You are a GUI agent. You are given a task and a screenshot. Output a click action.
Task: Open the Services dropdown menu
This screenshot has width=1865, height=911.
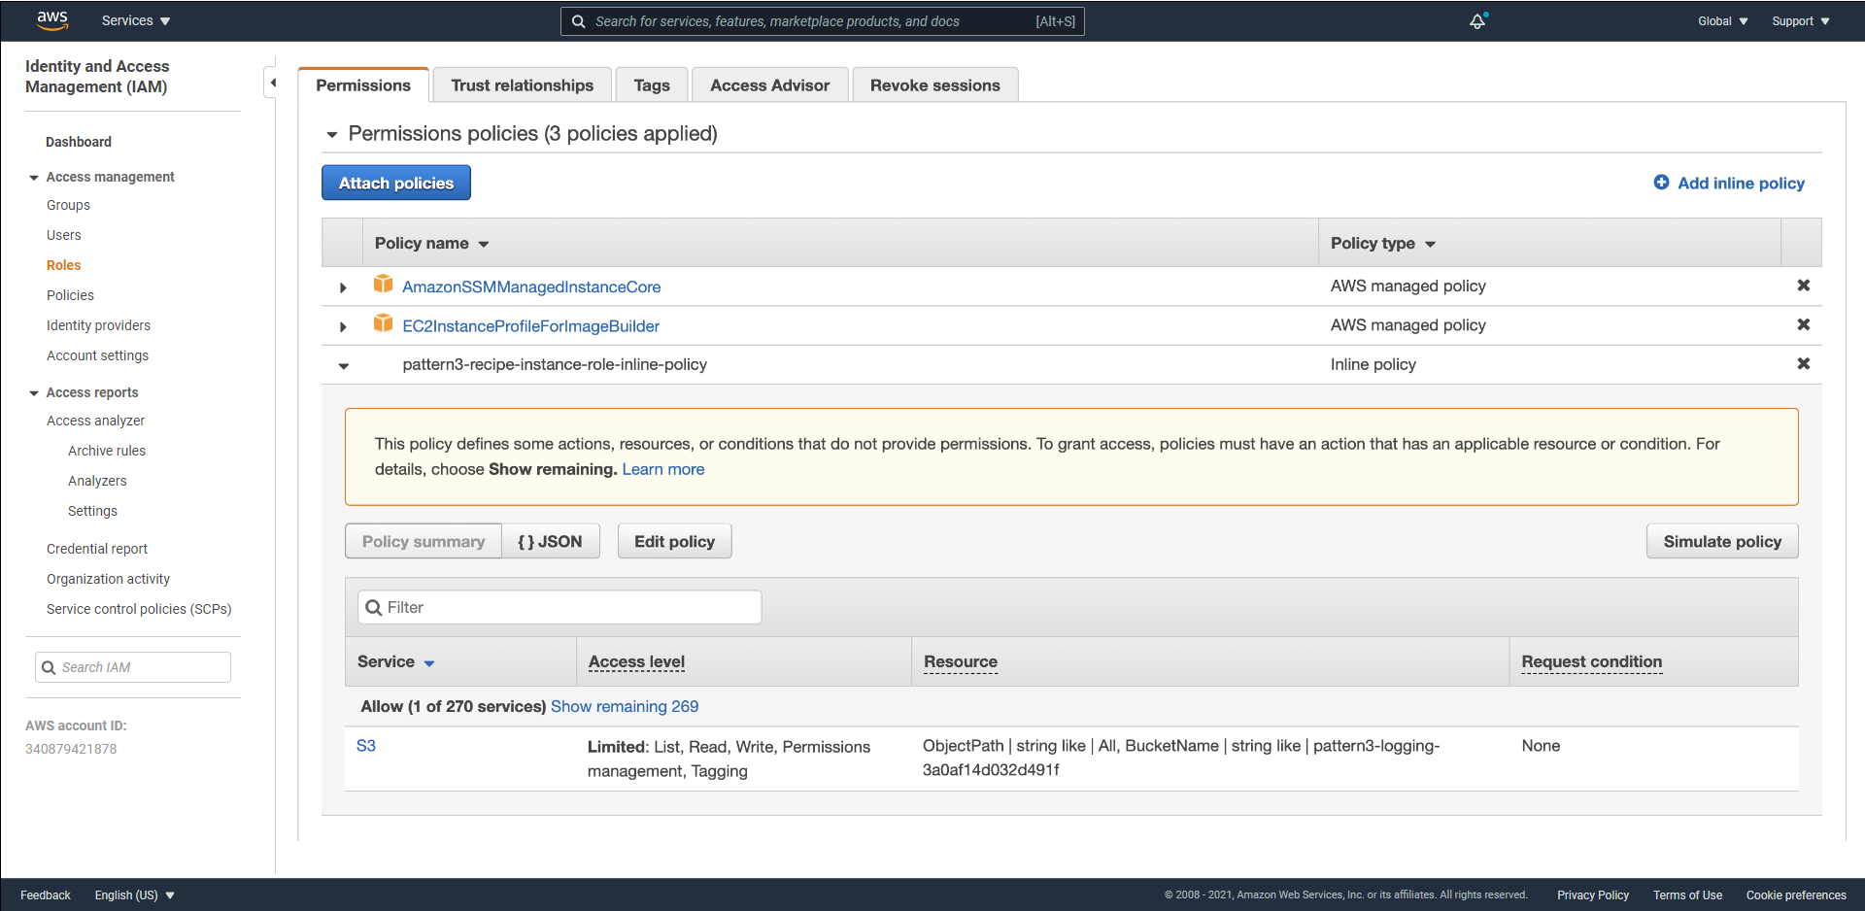136,20
